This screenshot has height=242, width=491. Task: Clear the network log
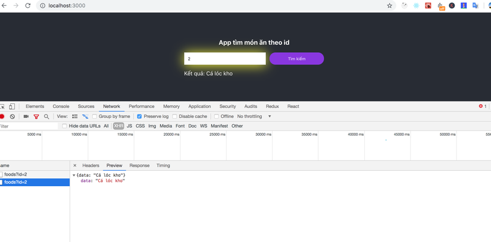12,116
